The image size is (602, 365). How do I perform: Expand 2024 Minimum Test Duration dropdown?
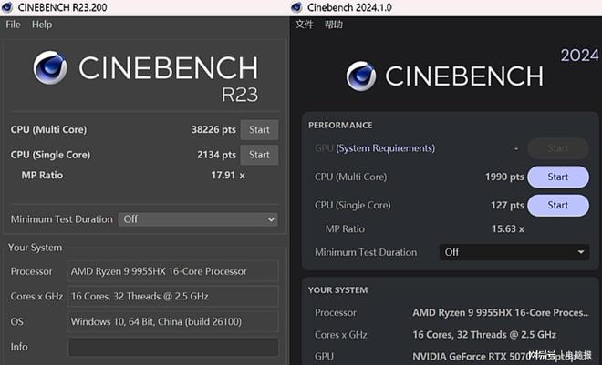coord(514,252)
